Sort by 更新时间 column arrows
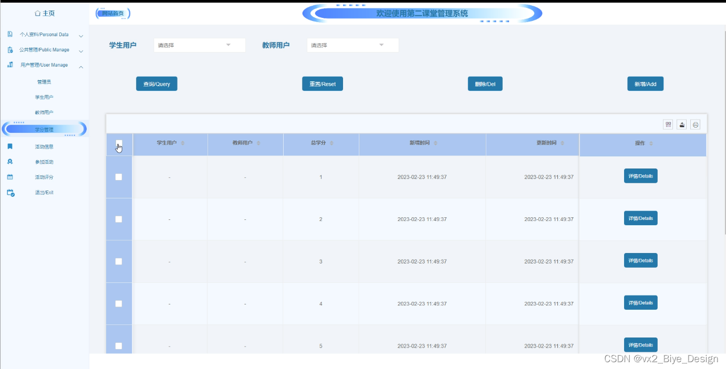This screenshot has height=369, width=726. [563, 143]
